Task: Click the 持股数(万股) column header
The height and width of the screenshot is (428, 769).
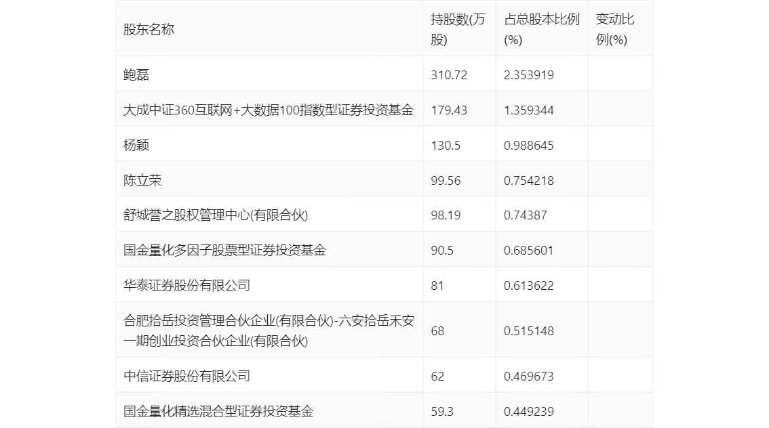Action: [x=458, y=29]
